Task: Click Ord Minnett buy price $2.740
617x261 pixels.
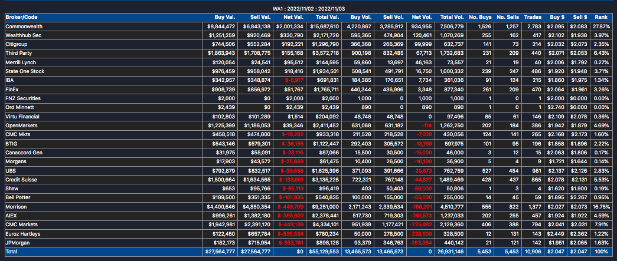Action: click(557, 108)
